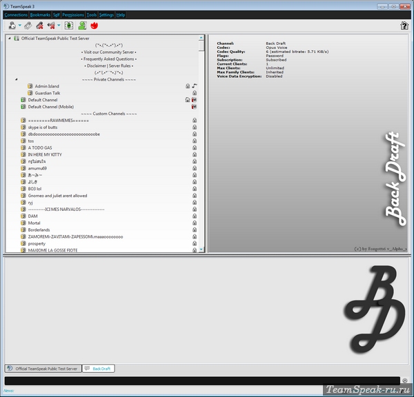This screenshot has height=397, width=414.
Task: Select the Custom Channels spacer
Action: tap(109, 114)
